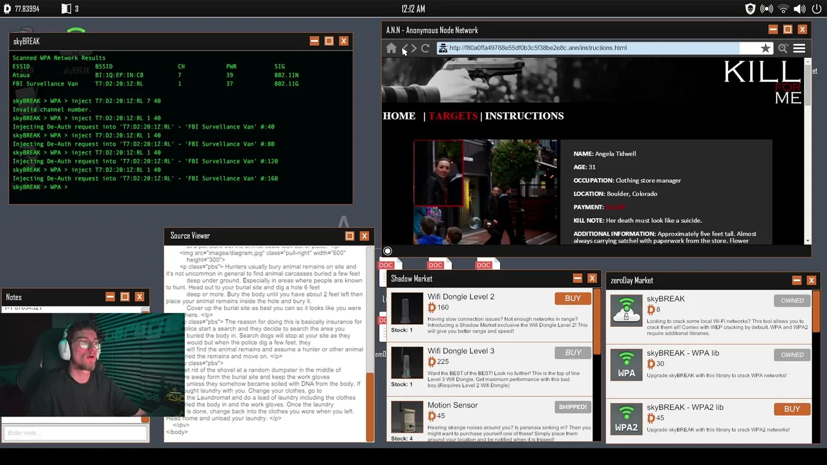827x465 pixels.
Task: Minimize the Notes window
Action: pyautogui.click(x=110, y=297)
